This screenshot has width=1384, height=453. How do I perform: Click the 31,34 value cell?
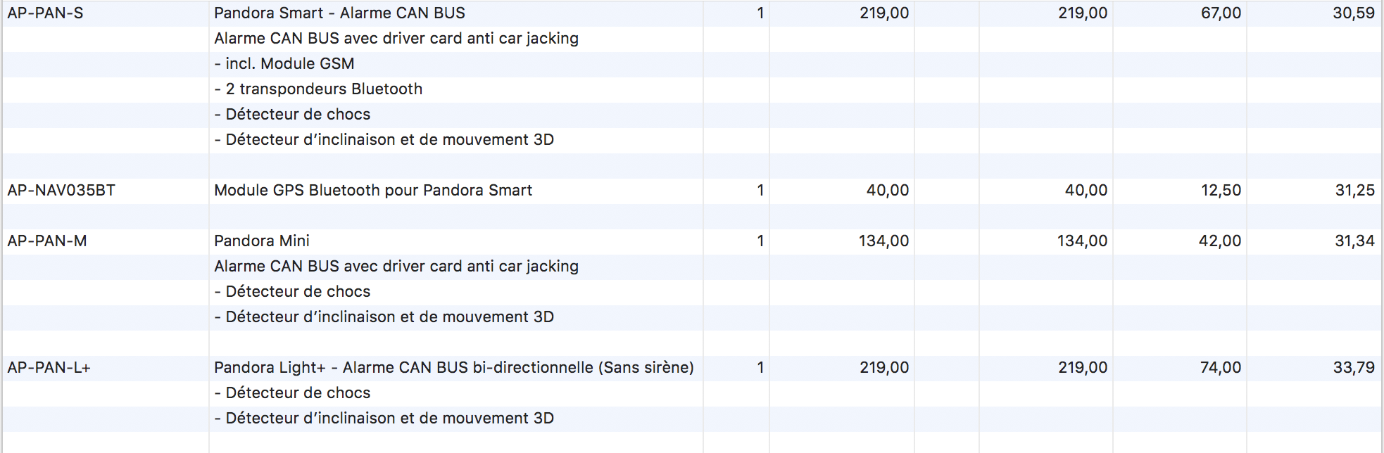[1354, 241]
